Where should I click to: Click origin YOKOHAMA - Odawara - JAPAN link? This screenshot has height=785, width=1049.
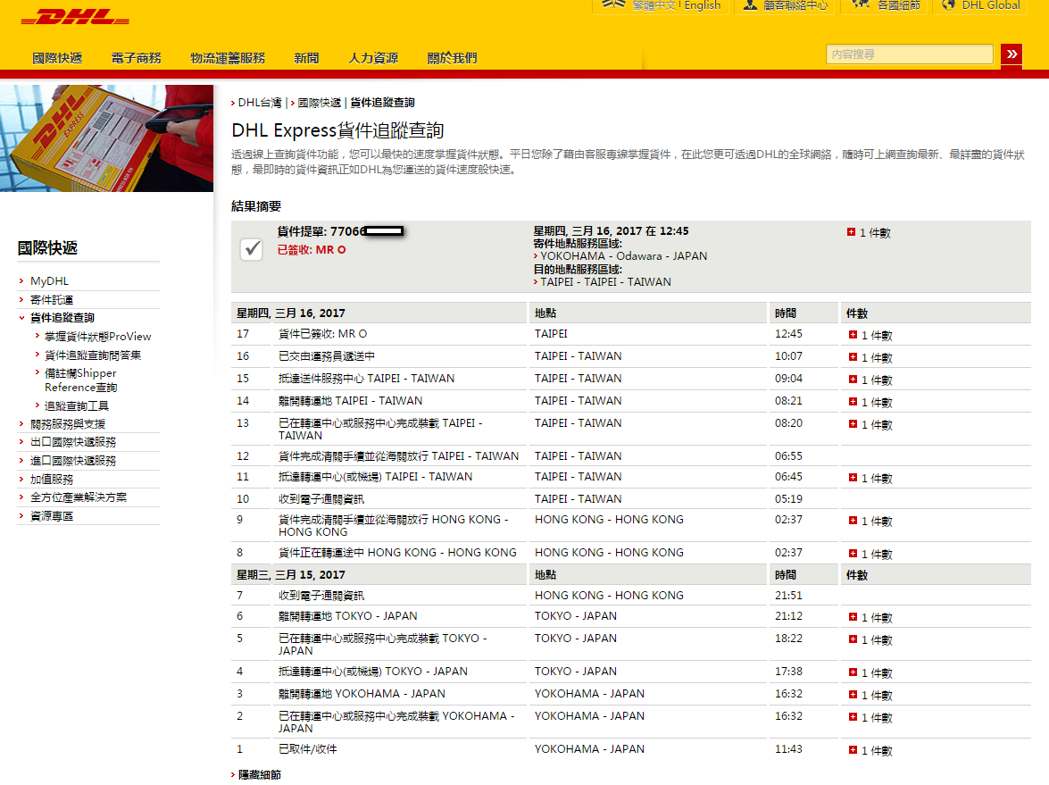[x=623, y=256]
